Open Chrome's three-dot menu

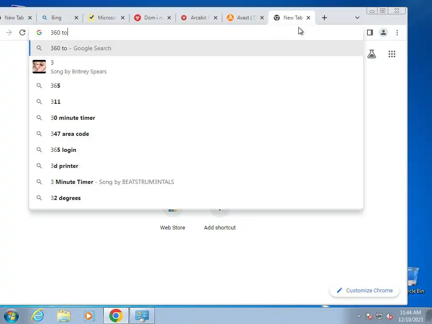(x=397, y=32)
